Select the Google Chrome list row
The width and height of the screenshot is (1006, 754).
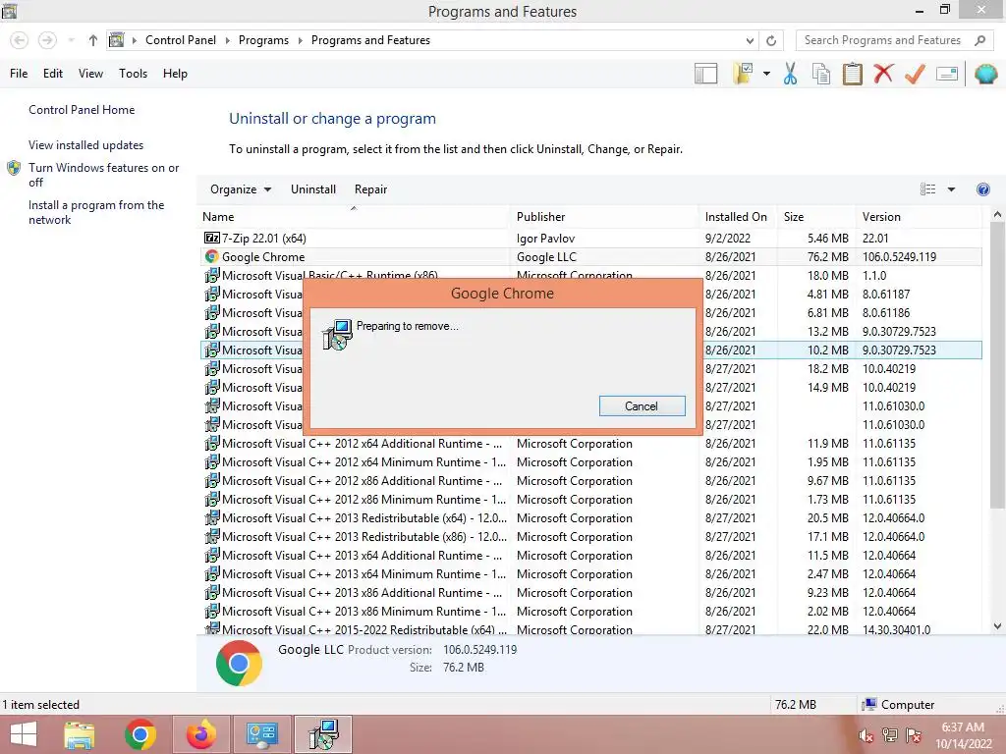(590, 256)
